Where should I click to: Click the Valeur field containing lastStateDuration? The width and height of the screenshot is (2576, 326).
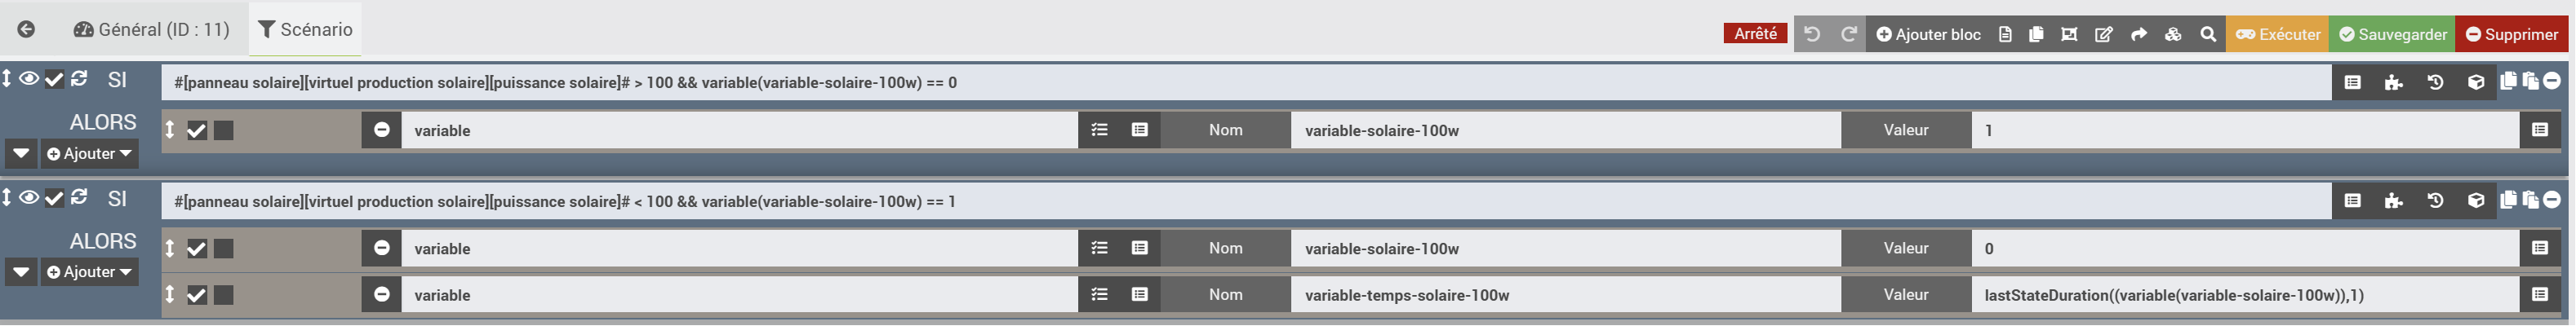pyautogui.click(x=2243, y=295)
